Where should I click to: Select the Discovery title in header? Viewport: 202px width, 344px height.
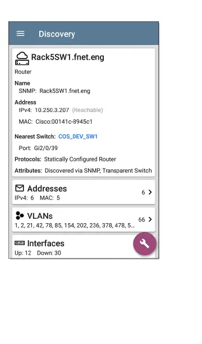[57, 34]
